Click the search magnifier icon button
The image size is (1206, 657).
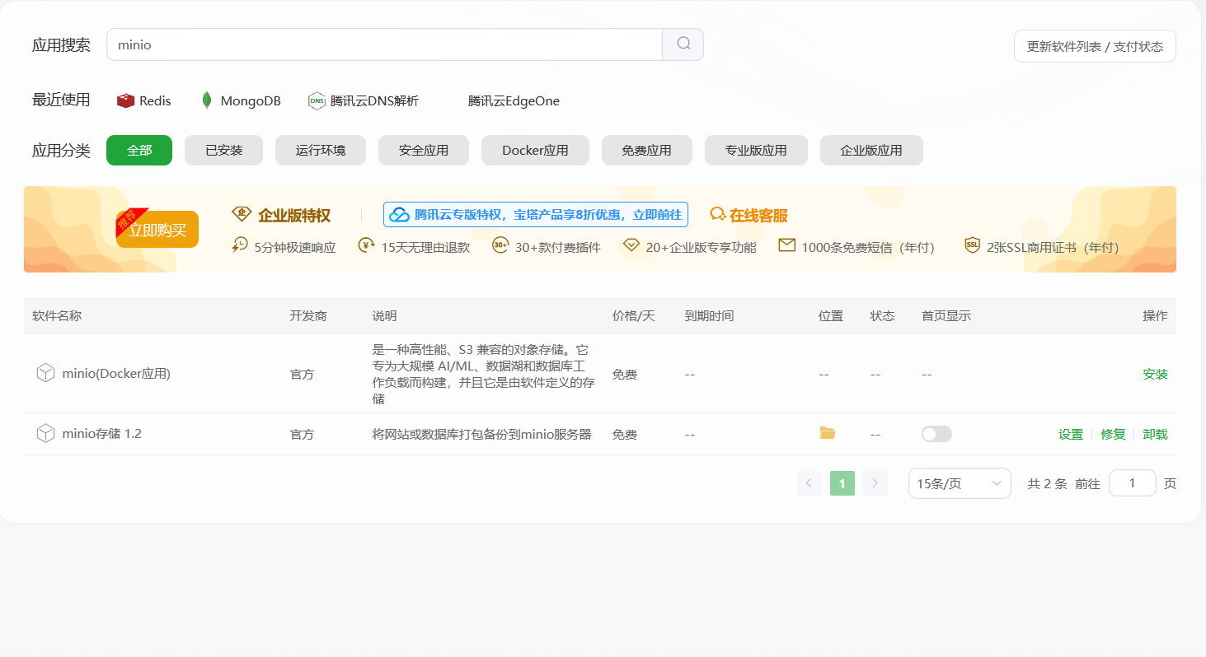tap(683, 44)
